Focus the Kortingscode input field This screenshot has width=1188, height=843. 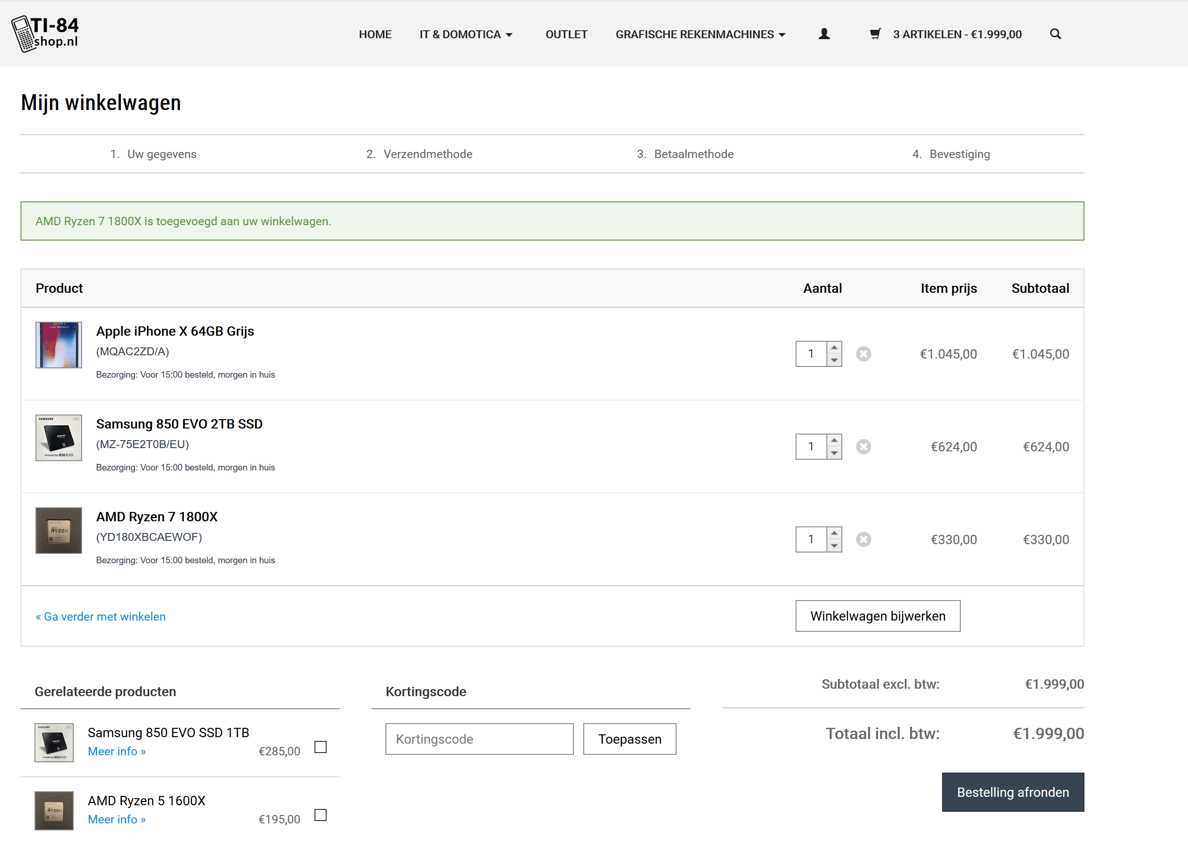(479, 739)
